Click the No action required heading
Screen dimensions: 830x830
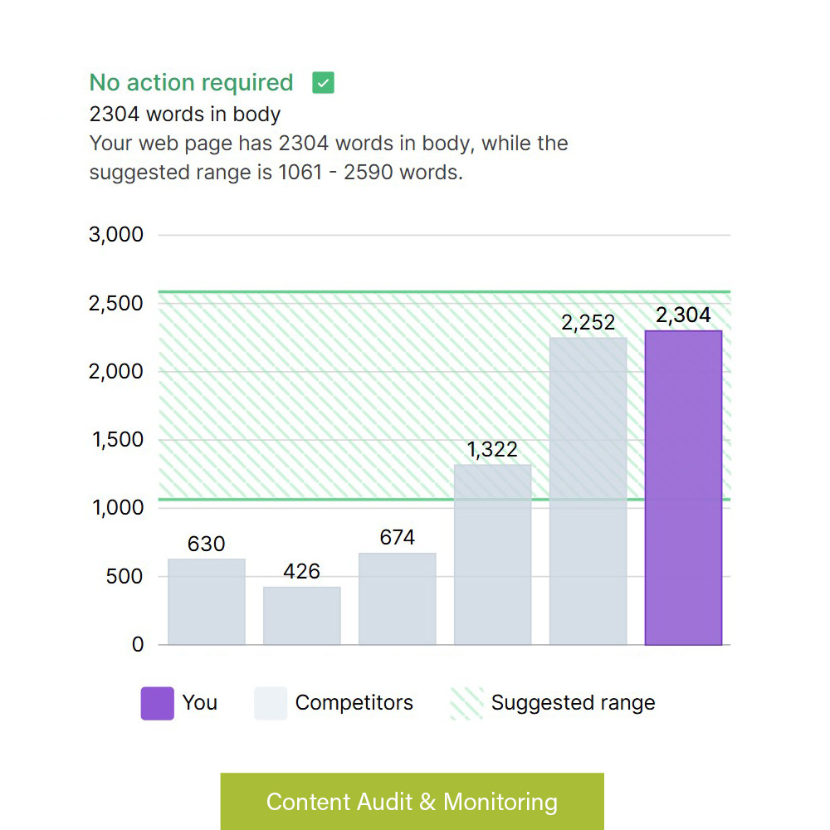(x=191, y=83)
